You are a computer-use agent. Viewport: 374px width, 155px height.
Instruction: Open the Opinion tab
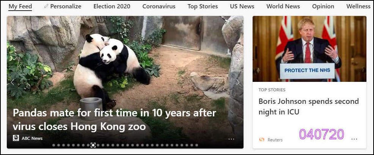[323, 6]
